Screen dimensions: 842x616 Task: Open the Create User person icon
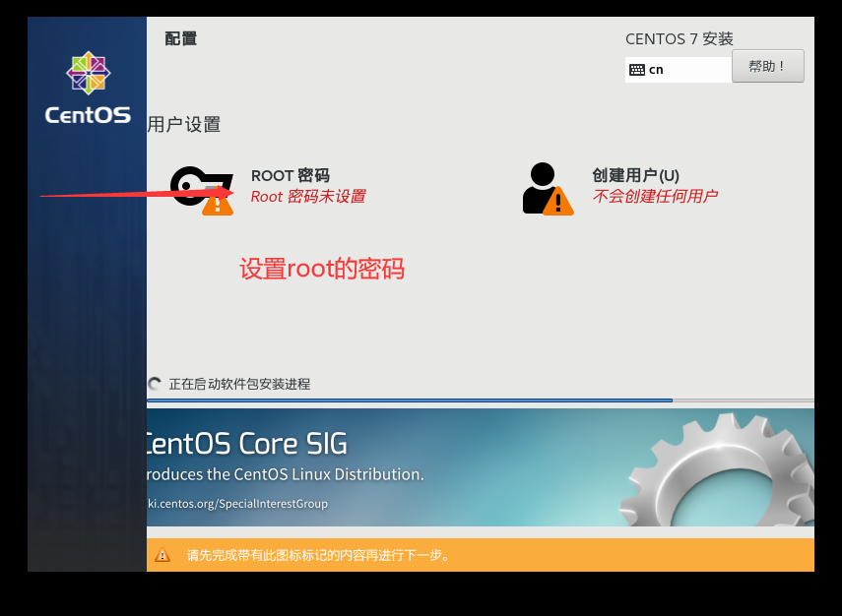pos(548,189)
